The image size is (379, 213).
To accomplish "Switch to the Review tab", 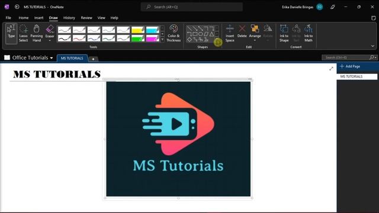I will pyautogui.click(x=86, y=18).
